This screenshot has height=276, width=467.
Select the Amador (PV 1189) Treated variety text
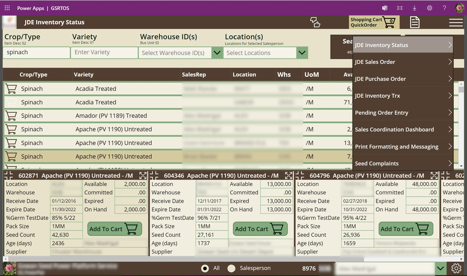pyautogui.click(x=111, y=116)
